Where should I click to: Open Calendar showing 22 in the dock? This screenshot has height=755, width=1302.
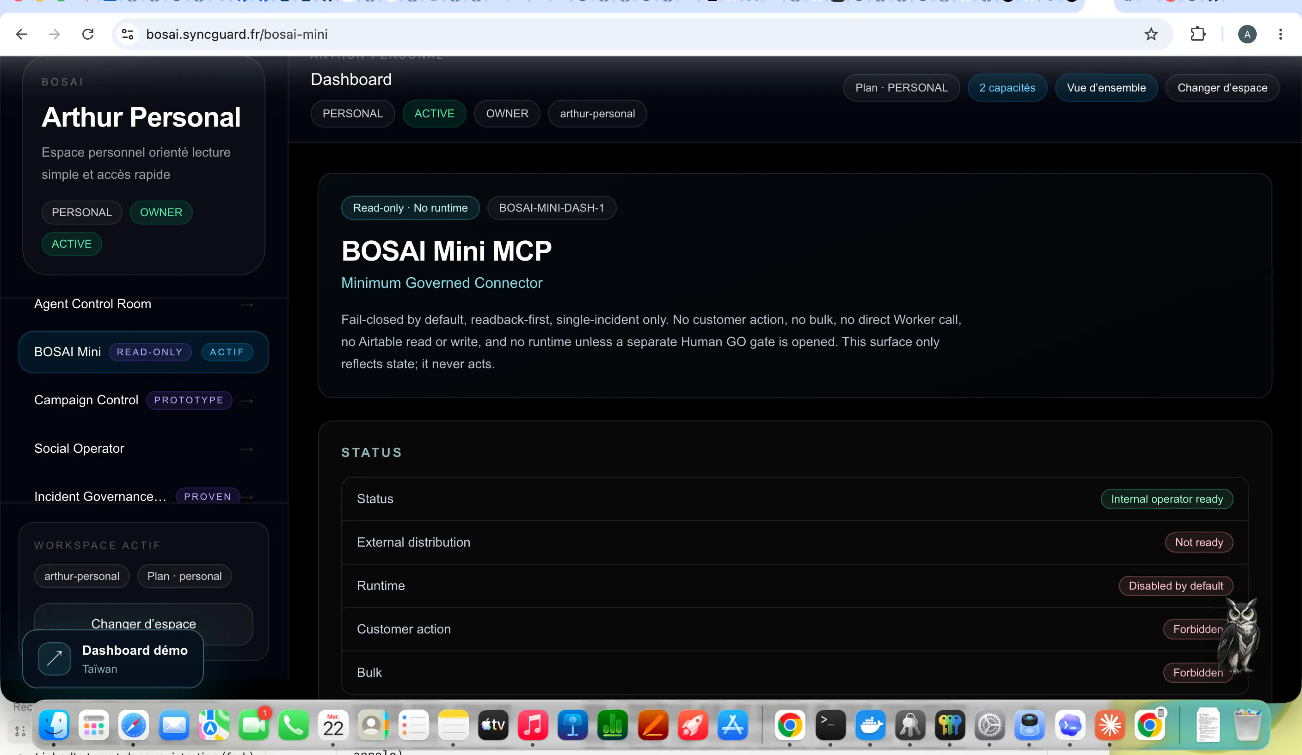pyautogui.click(x=333, y=725)
